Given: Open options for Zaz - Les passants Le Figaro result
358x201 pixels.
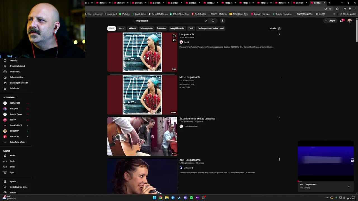Looking at the screenshot, I should click(279, 159).
